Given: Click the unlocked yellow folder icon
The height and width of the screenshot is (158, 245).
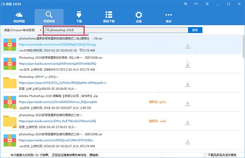Looking at the screenshot, I should pyautogui.click(x=10, y=83).
